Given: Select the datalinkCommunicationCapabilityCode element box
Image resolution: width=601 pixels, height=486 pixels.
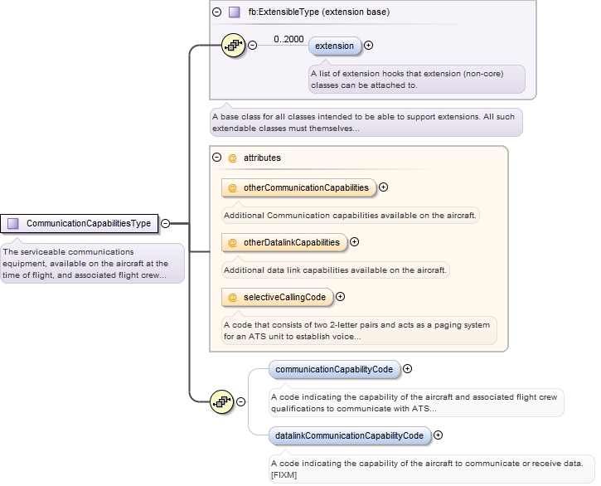Looking at the screenshot, I should click(x=350, y=435).
